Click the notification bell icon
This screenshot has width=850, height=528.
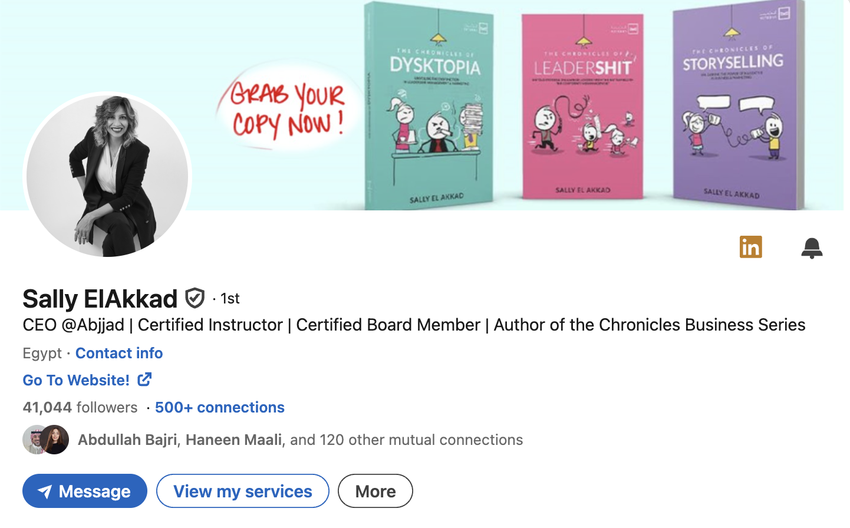812,247
